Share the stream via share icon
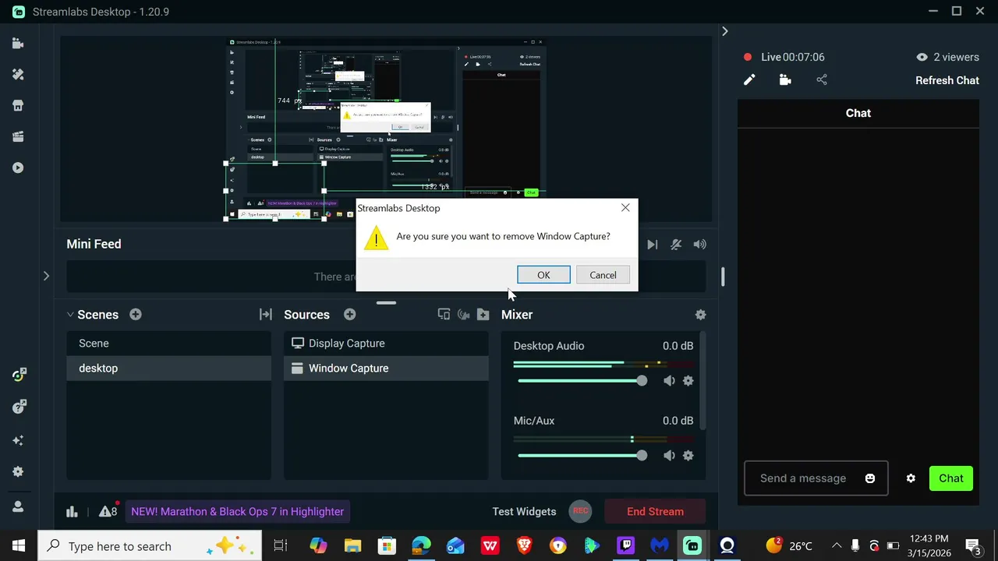 (822, 80)
